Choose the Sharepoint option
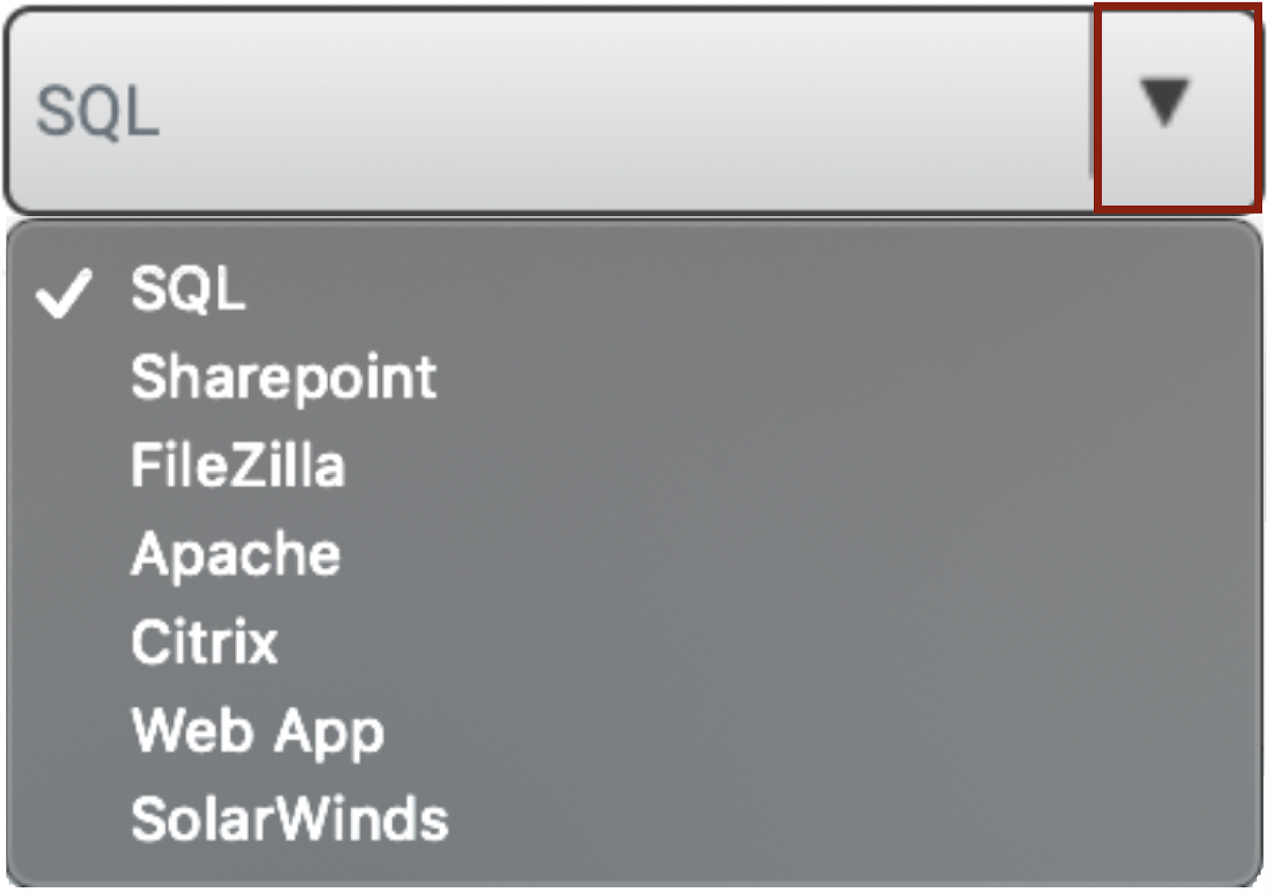The width and height of the screenshot is (1271, 896). pos(284,378)
